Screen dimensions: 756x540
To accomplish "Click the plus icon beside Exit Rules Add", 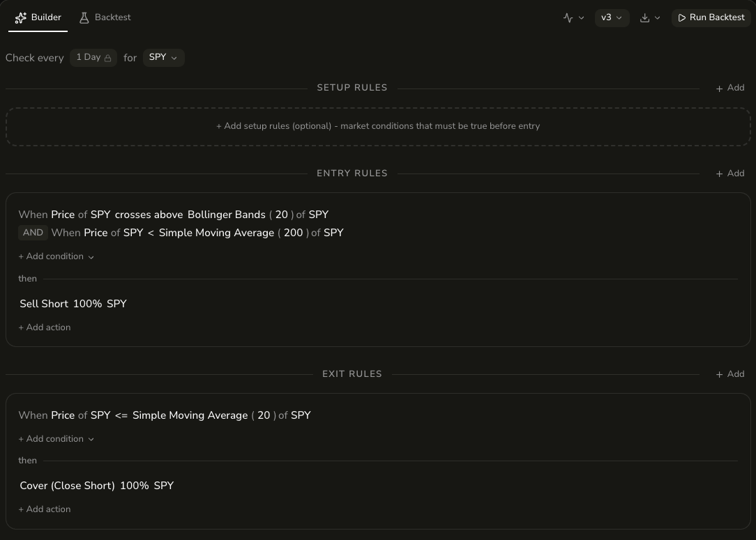I will [720, 374].
